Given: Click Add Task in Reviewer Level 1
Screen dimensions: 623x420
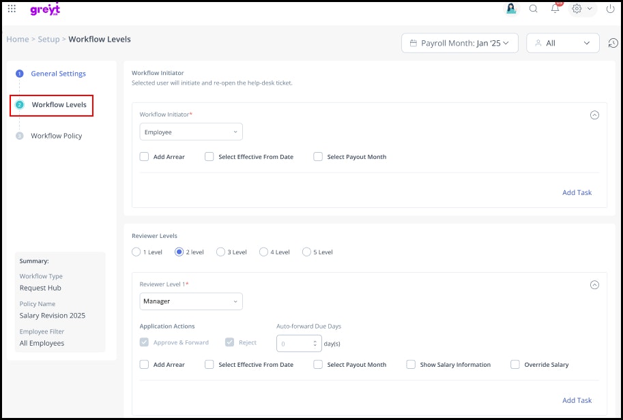Looking at the screenshot, I should point(577,400).
